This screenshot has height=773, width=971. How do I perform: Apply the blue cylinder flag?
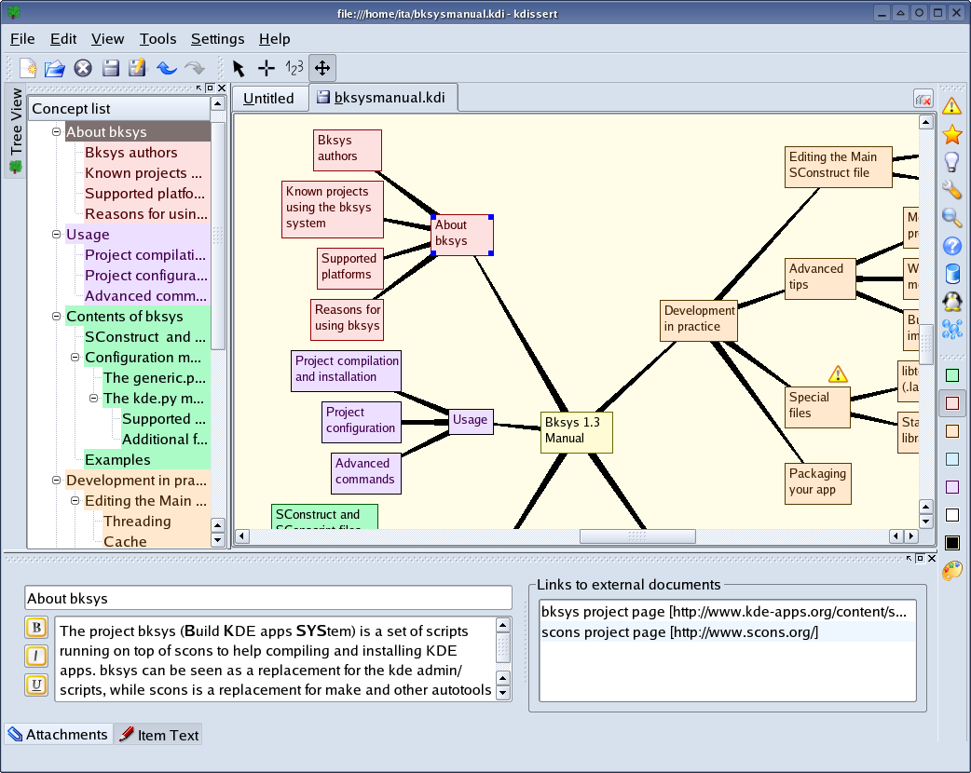click(952, 274)
